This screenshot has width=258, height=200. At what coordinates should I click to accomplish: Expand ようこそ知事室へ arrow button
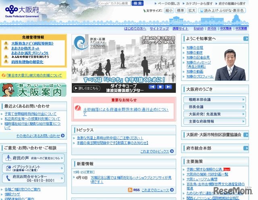pyautogui.click(x=246, y=39)
